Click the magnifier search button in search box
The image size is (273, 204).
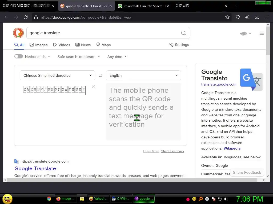[x=183, y=33]
